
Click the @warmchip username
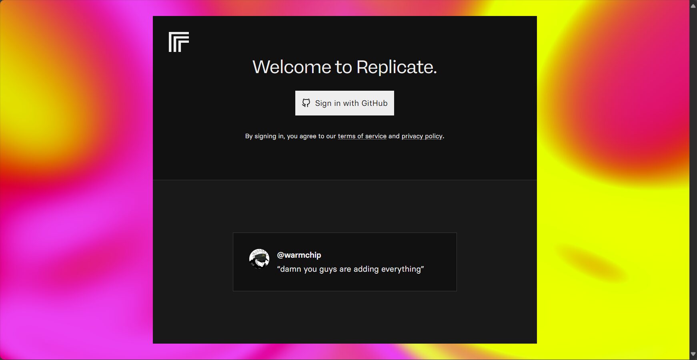(x=299, y=255)
